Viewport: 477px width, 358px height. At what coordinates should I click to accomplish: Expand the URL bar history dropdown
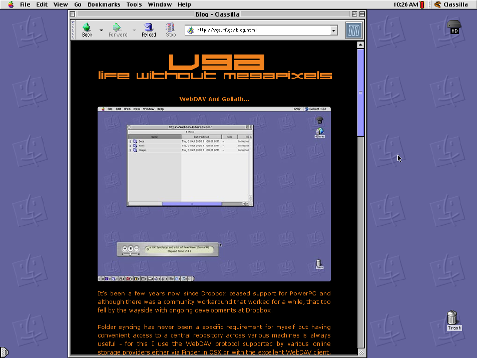(x=334, y=30)
